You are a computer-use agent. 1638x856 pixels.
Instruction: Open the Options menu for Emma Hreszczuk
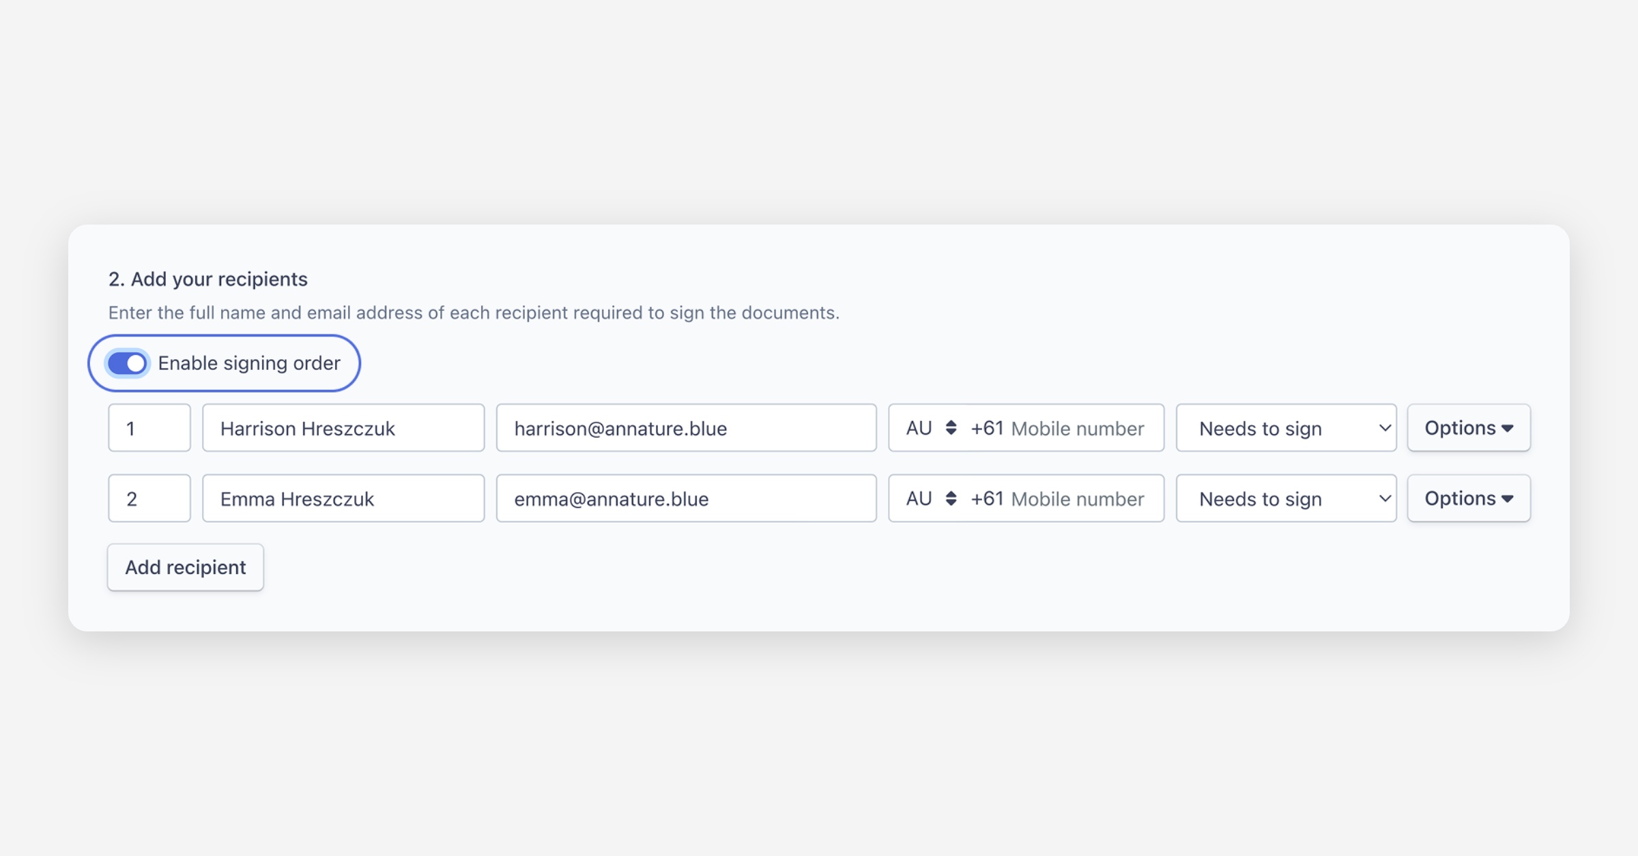click(x=1468, y=498)
